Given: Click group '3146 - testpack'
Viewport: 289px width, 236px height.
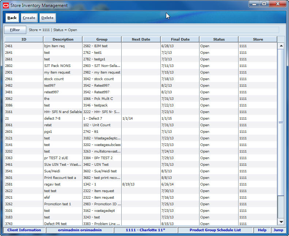Looking at the screenshot, I should 95,105.
